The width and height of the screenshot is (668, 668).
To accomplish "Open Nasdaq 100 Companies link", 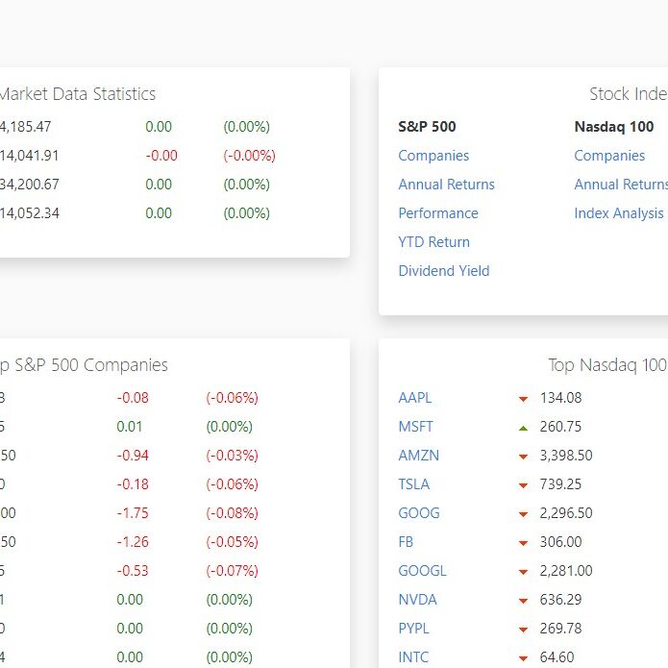I will tap(609, 156).
